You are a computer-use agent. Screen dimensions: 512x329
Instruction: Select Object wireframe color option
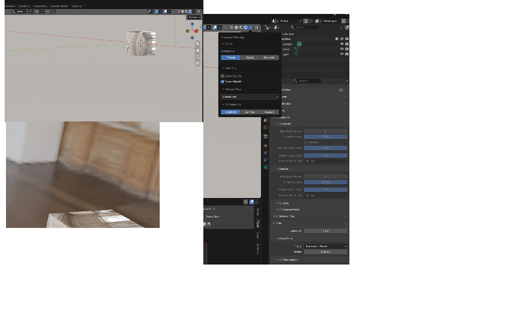[x=250, y=58]
